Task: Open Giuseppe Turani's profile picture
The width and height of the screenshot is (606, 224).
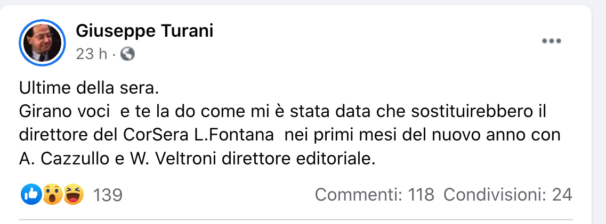Action: pos(42,43)
